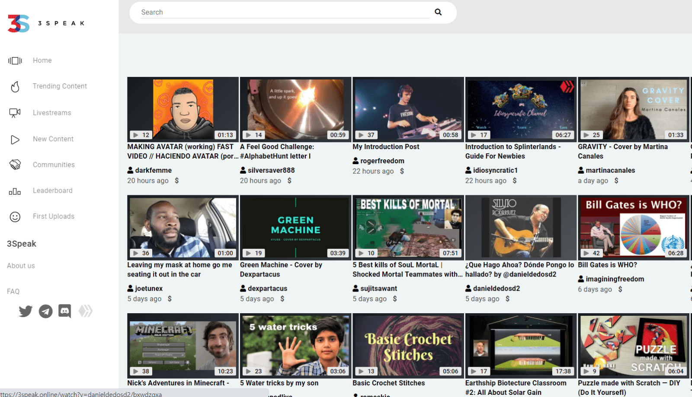
Task: Visit rogerfreedom's channel link
Action: [x=382, y=161]
